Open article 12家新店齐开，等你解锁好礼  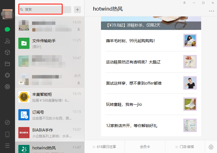tap(151, 126)
